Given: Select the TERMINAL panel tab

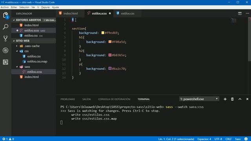Looking at the screenshot, I should tap(144, 99).
